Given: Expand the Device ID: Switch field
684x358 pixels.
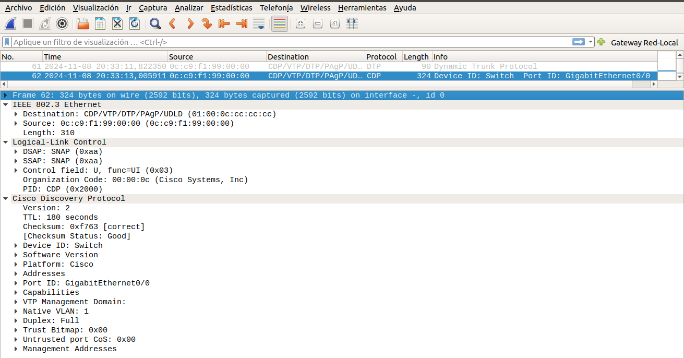Looking at the screenshot, I should 16,246.
